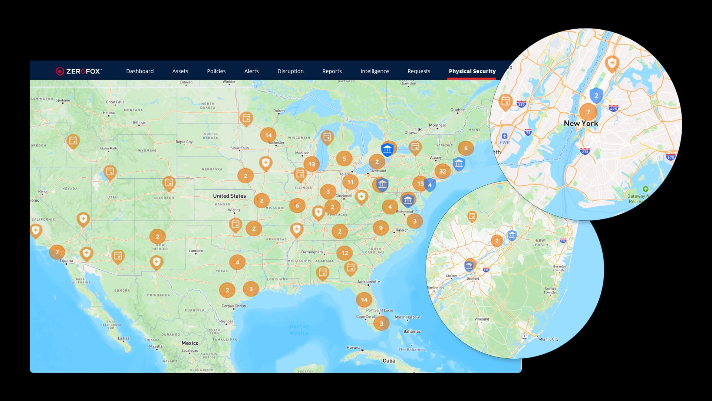Click the blue shield cluster showing 32
Screen dimensions: 712x401
point(442,171)
